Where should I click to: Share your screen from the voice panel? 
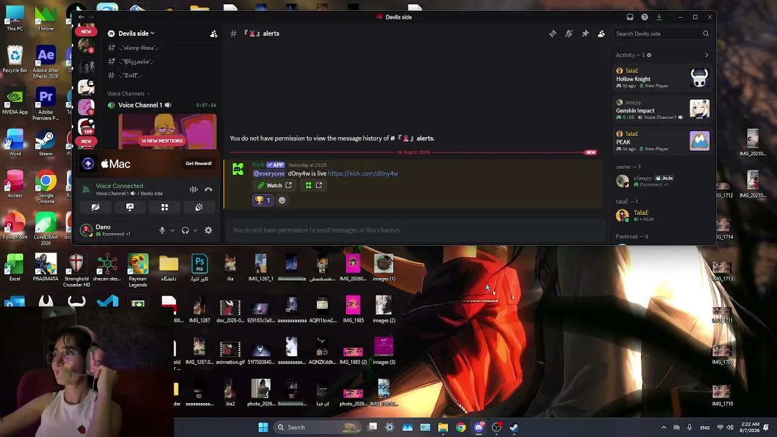coord(130,208)
